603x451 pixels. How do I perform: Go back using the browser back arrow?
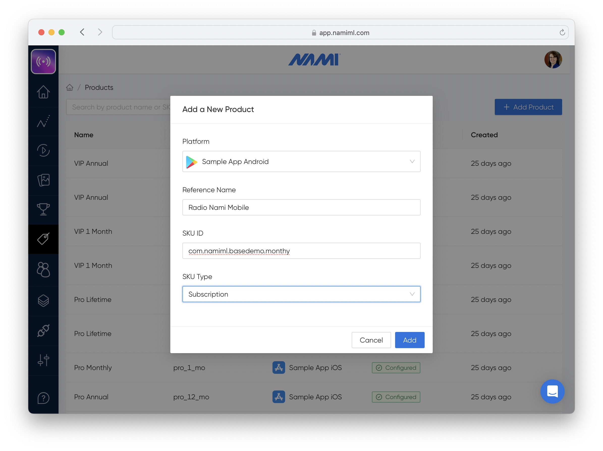tap(82, 32)
